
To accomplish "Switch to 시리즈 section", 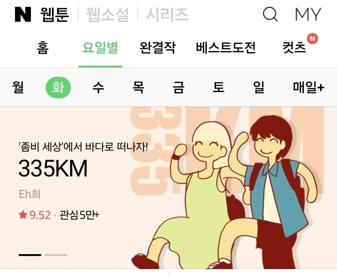I will pyautogui.click(x=167, y=14).
